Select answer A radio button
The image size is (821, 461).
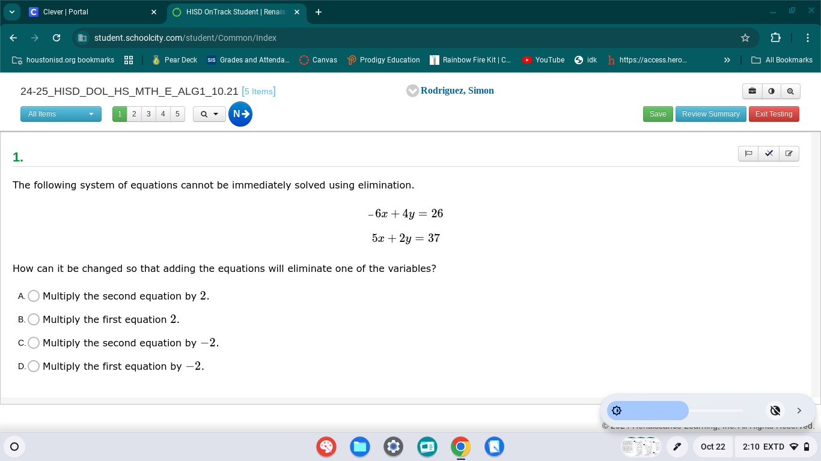pos(34,296)
